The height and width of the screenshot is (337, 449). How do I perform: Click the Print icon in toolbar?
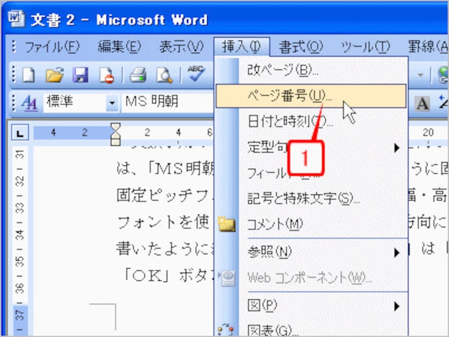coord(138,74)
